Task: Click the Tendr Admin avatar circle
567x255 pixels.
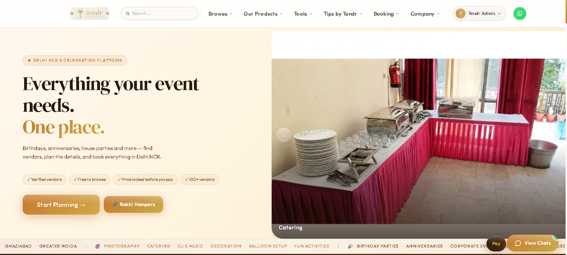Action: click(x=460, y=13)
